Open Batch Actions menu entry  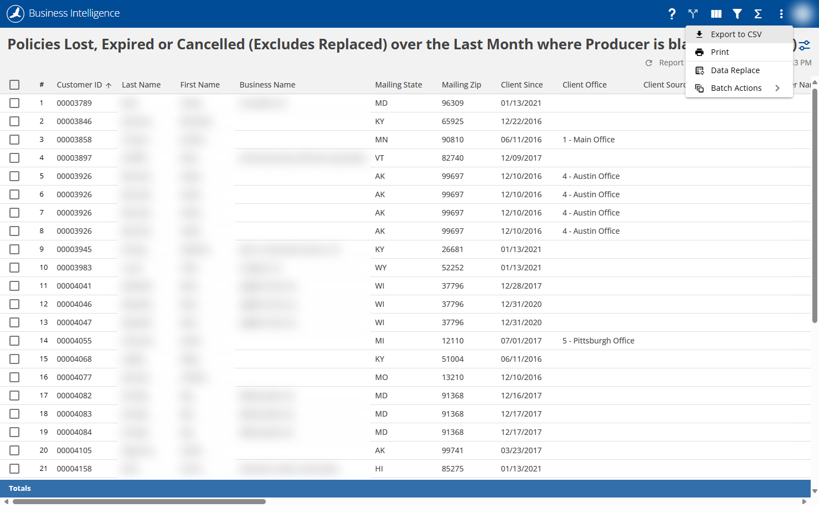[x=739, y=88]
